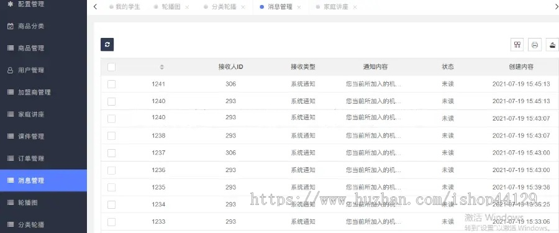
Task: Click the refresh table button
Action: coord(107,45)
